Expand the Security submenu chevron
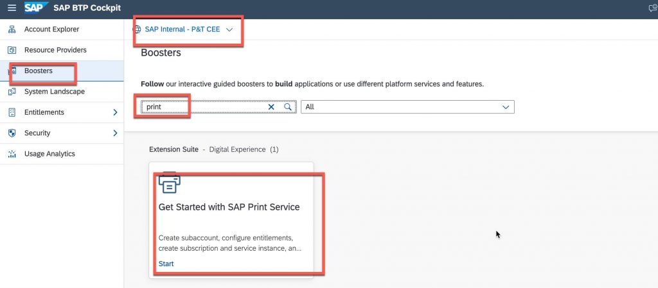 click(116, 133)
